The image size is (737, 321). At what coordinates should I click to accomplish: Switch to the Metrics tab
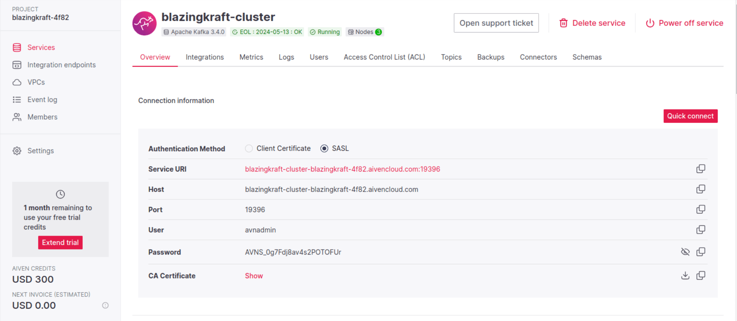(251, 57)
